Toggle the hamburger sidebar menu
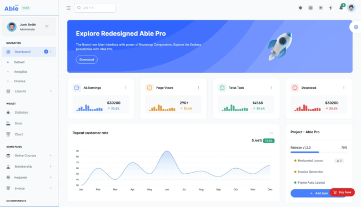The height and width of the screenshot is (207, 361). point(68,8)
